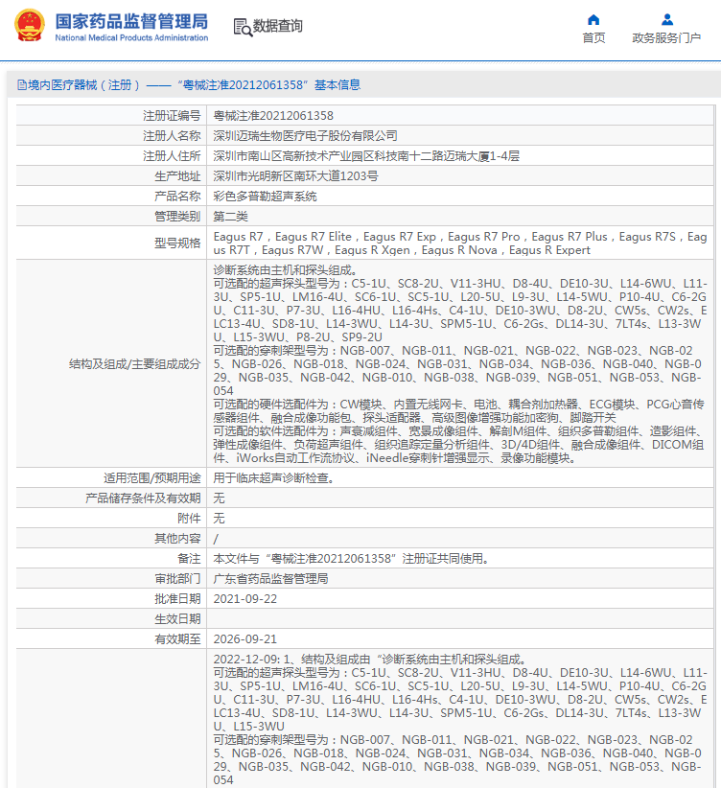
Task: Click the 数据查询 heading
Action: [x=277, y=26]
